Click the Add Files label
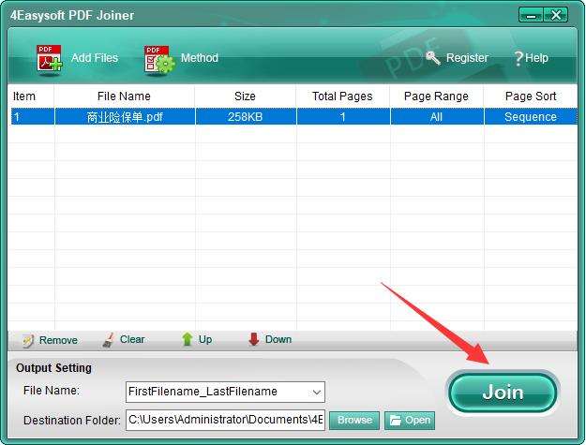This screenshot has height=445, width=586. (x=95, y=58)
